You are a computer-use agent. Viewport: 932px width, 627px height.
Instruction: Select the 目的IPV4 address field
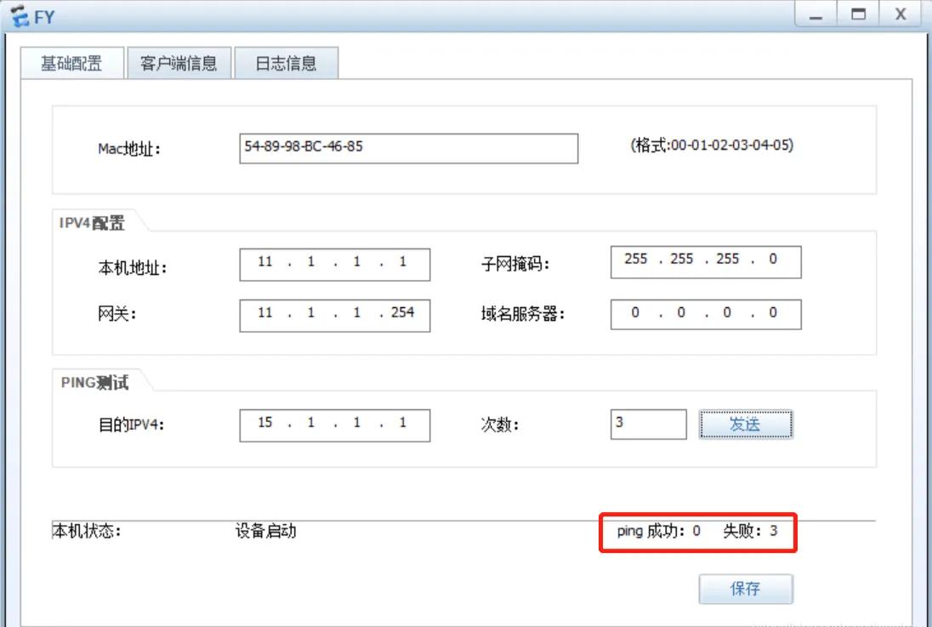(x=334, y=423)
